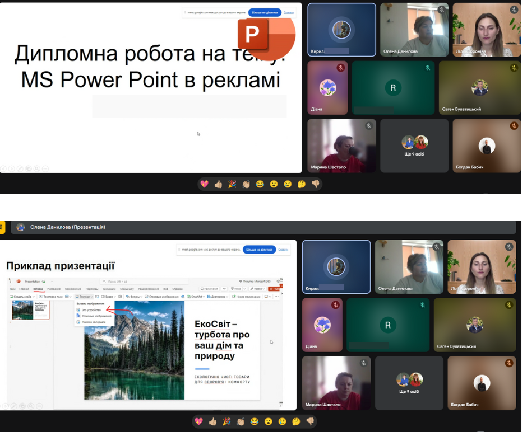The height and width of the screenshot is (441, 527).
Task: Click the Сховати link in top screenshot
Action: [289, 12]
